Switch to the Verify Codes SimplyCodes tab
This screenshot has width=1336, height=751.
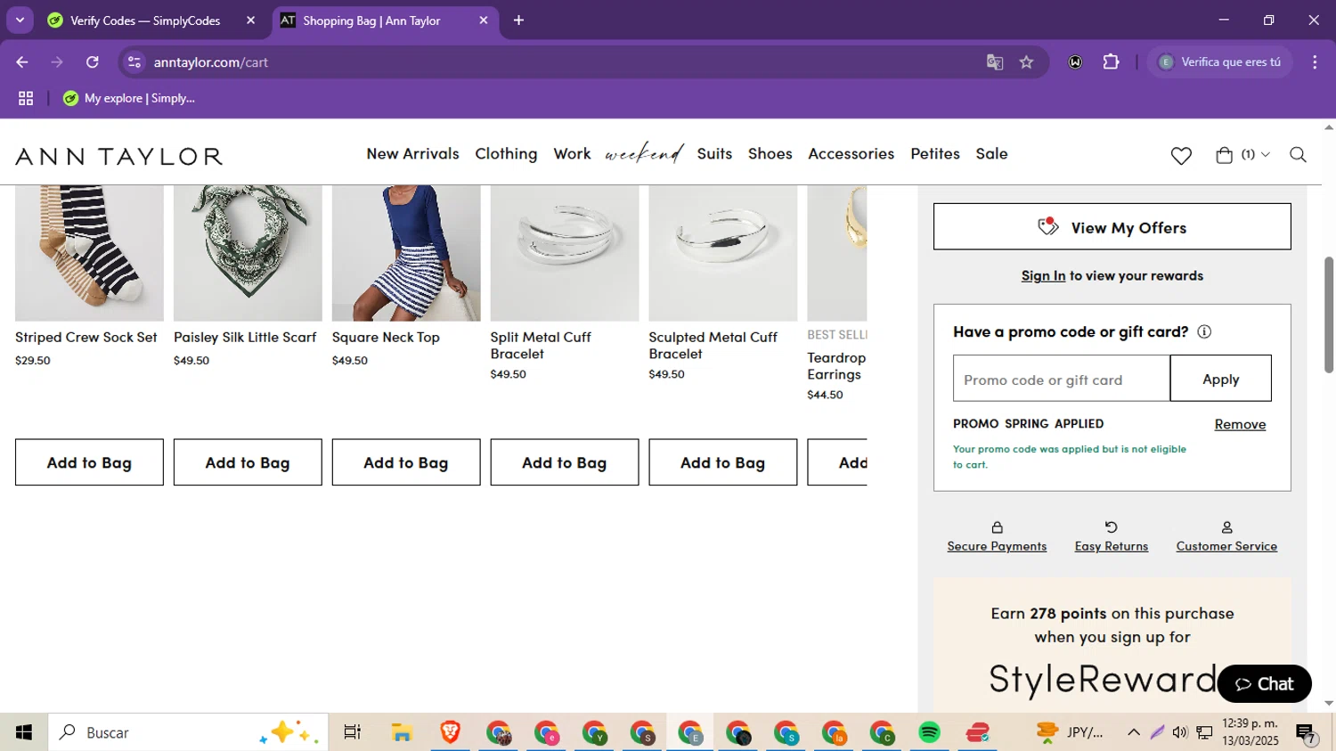pyautogui.click(x=145, y=20)
